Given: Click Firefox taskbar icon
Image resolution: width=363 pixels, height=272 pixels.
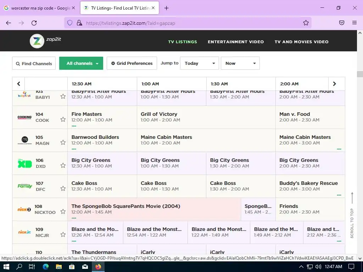Looking at the screenshot, I should [98, 267].
